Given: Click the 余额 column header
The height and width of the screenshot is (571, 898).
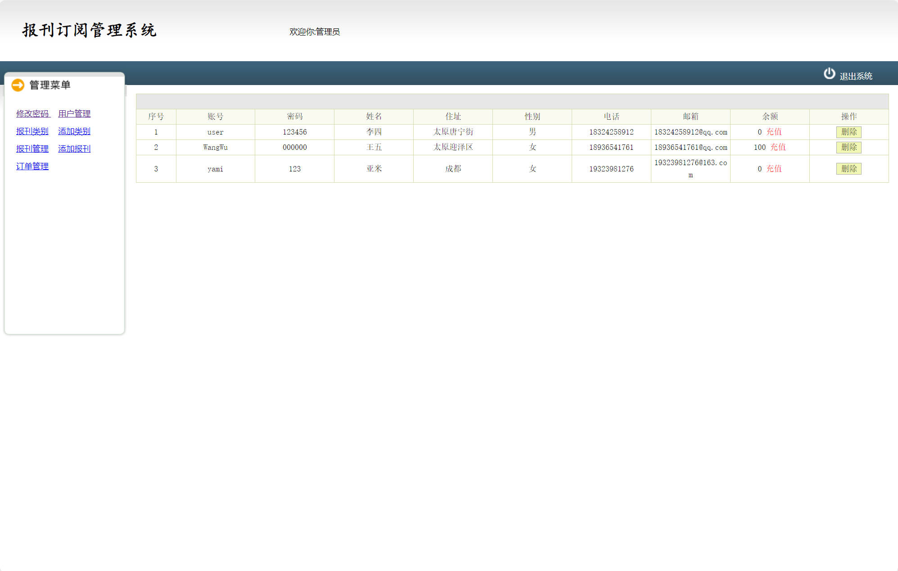Looking at the screenshot, I should (770, 117).
